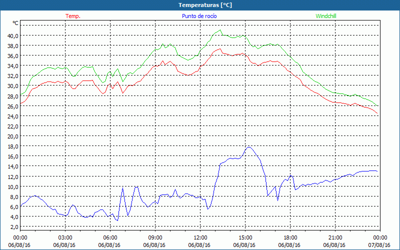Click the 22,0 y-axis value
Screen dimensions: 400x250
coord(13,126)
